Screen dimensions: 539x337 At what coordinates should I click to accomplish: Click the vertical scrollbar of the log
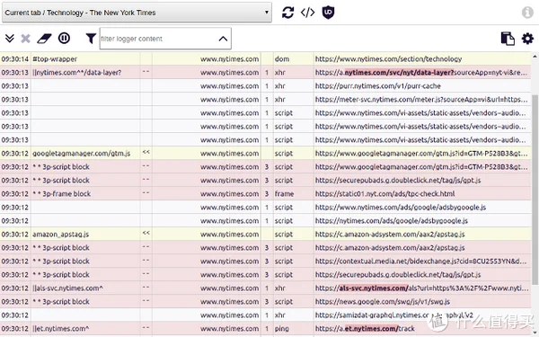point(535,189)
